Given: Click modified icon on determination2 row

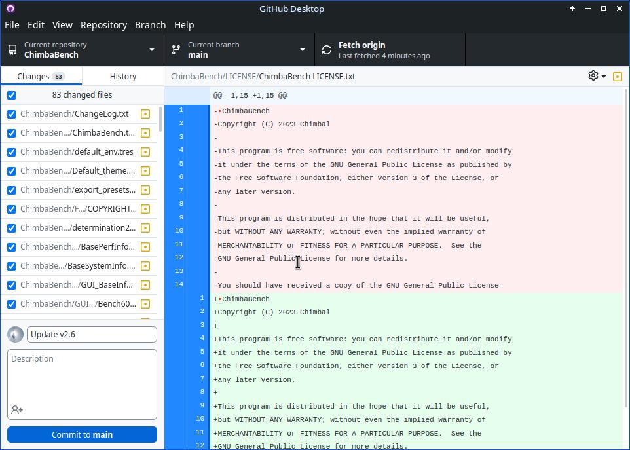Looking at the screenshot, I should point(145,228).
